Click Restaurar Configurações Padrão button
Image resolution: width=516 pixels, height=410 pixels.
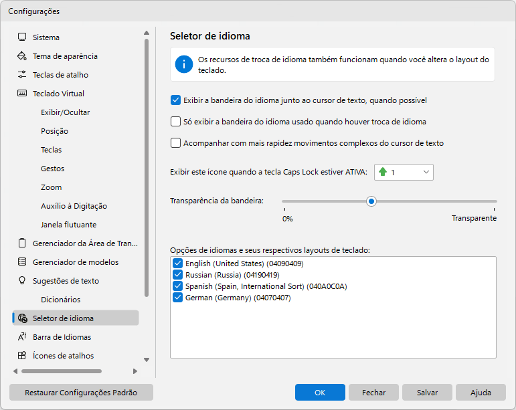pyautogui.click(x=81, y=392)
